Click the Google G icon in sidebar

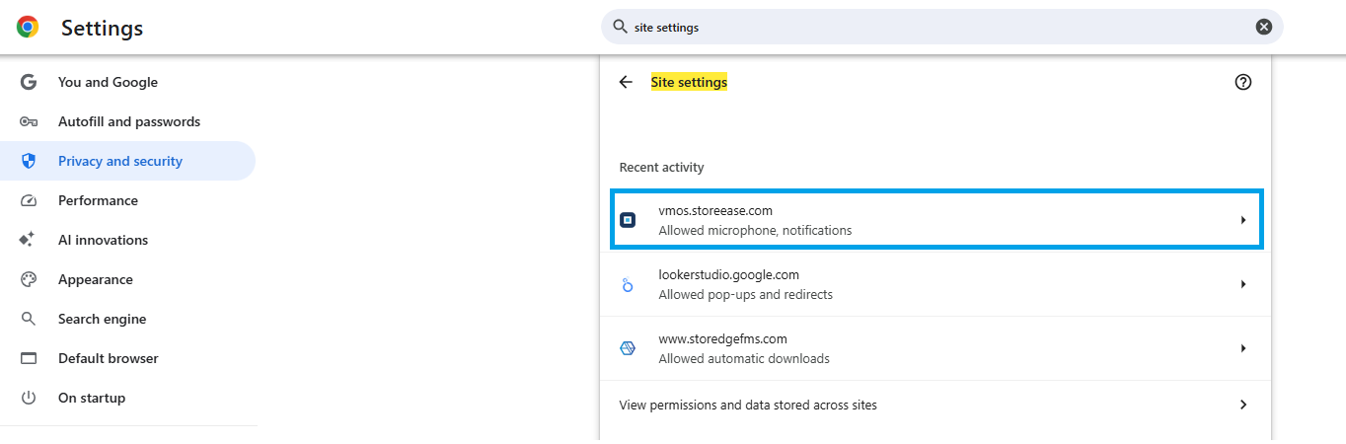tap(29, 82)
